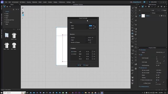
Task: Click the Add button in Object Browser
Action: [152, 10]
